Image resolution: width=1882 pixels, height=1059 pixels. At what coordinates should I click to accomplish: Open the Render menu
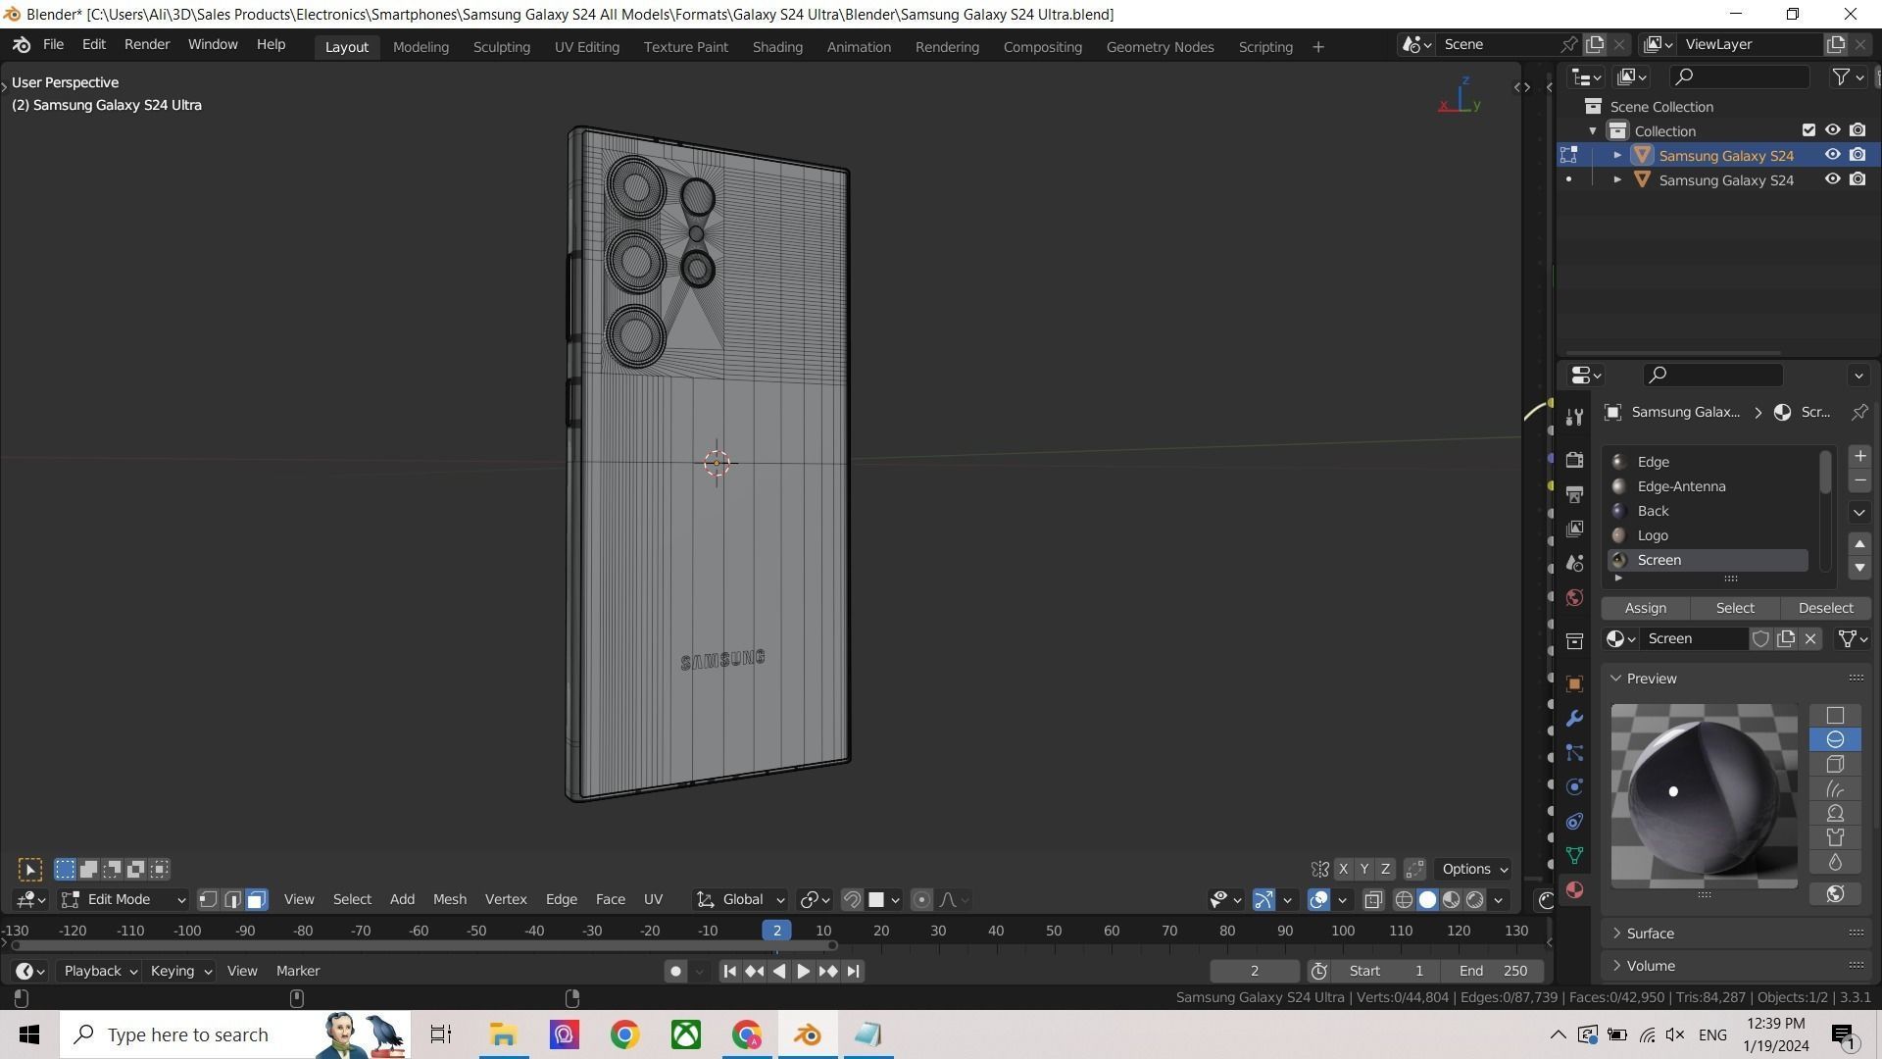tap(147, 45)
